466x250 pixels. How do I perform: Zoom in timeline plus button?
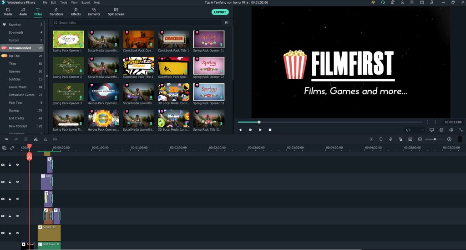point(449,139)
